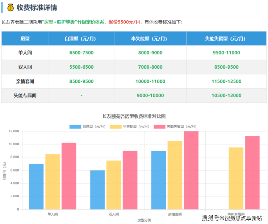Click the 双人间 x-axis label
268x224 pixels.
tap(114, 214)
